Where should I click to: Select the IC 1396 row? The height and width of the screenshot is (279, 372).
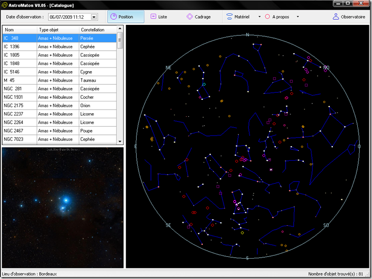(59, 47)
